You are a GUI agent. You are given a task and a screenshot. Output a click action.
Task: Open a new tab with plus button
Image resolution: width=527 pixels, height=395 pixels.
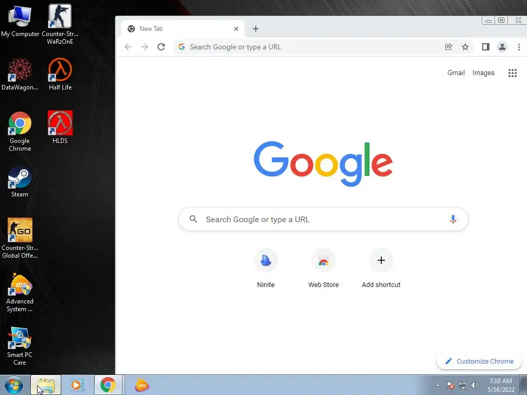256,29
